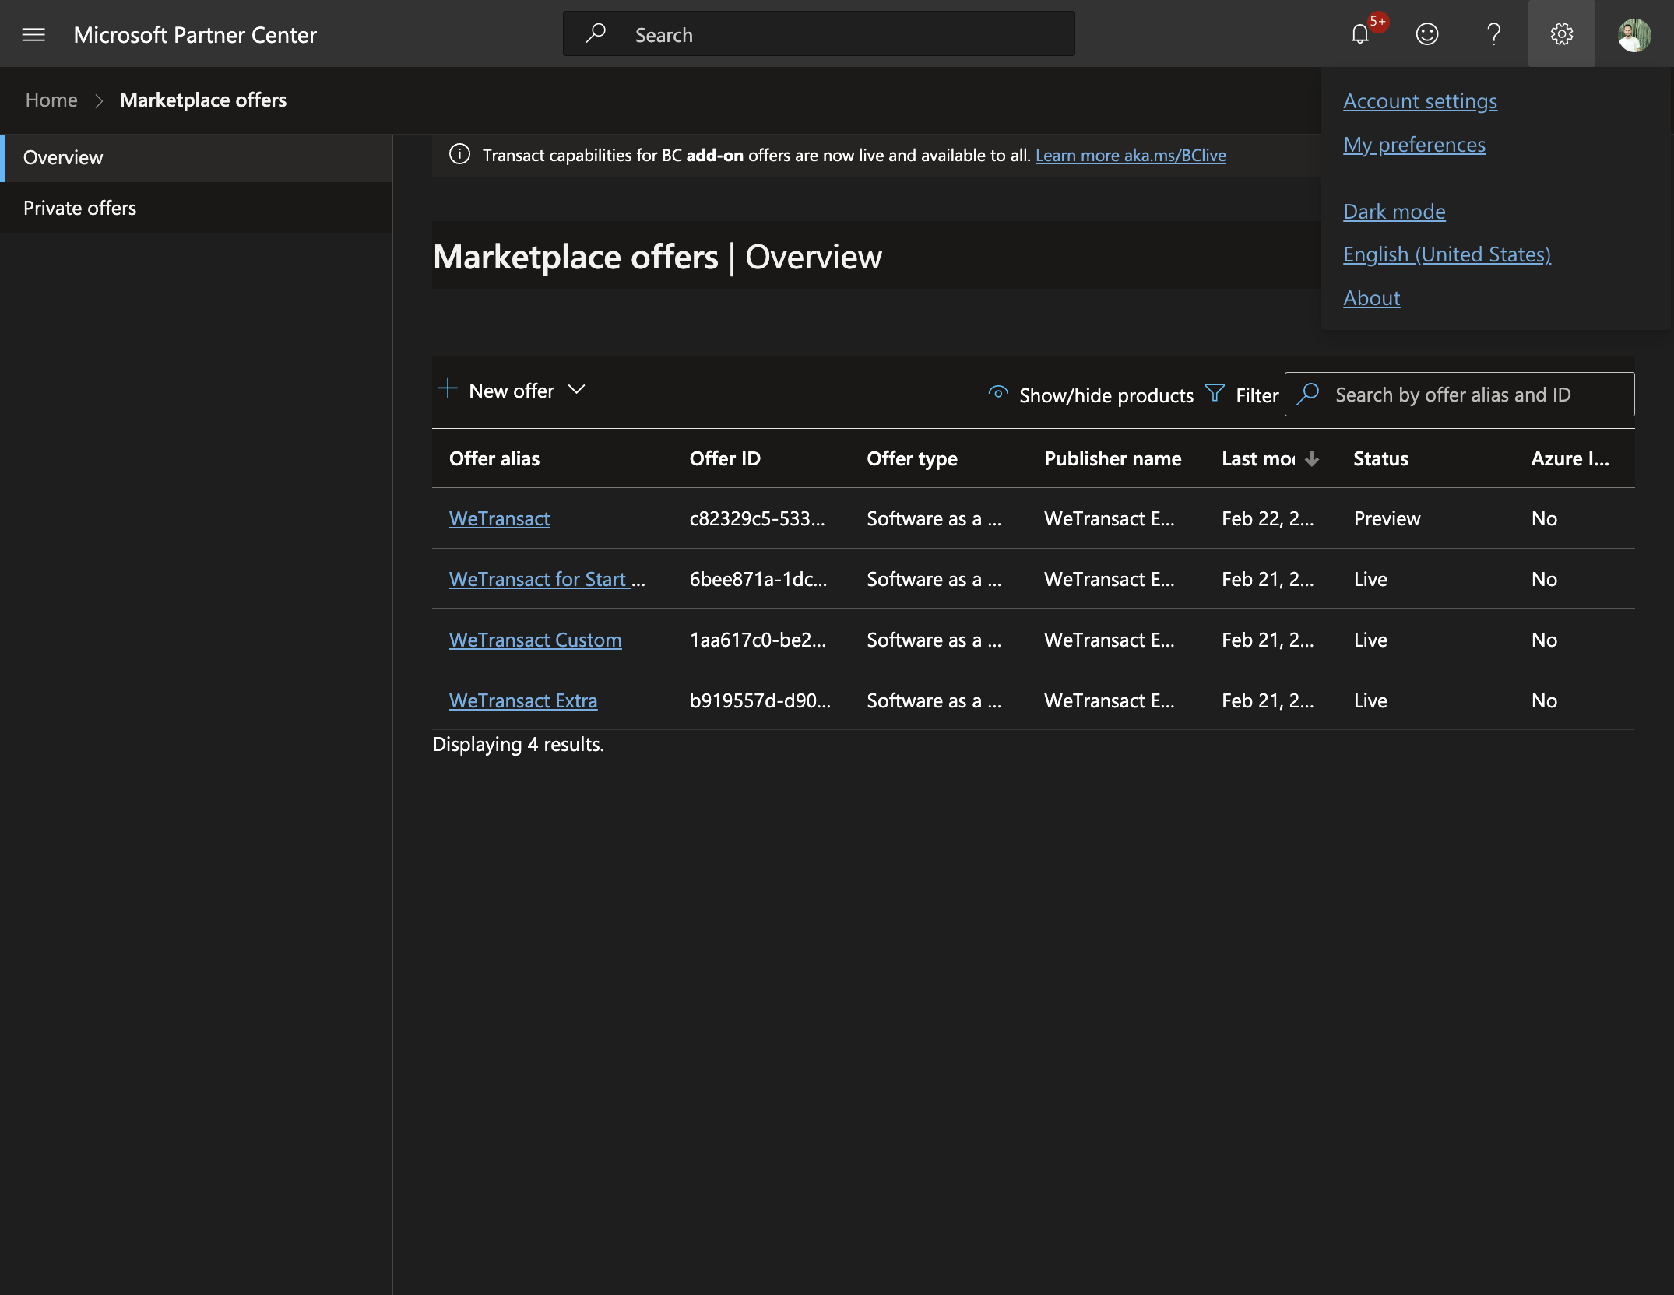Open the hamburger navigation menu
The width and height of the screenshot is (1674, 1295).
pos(33,34)
